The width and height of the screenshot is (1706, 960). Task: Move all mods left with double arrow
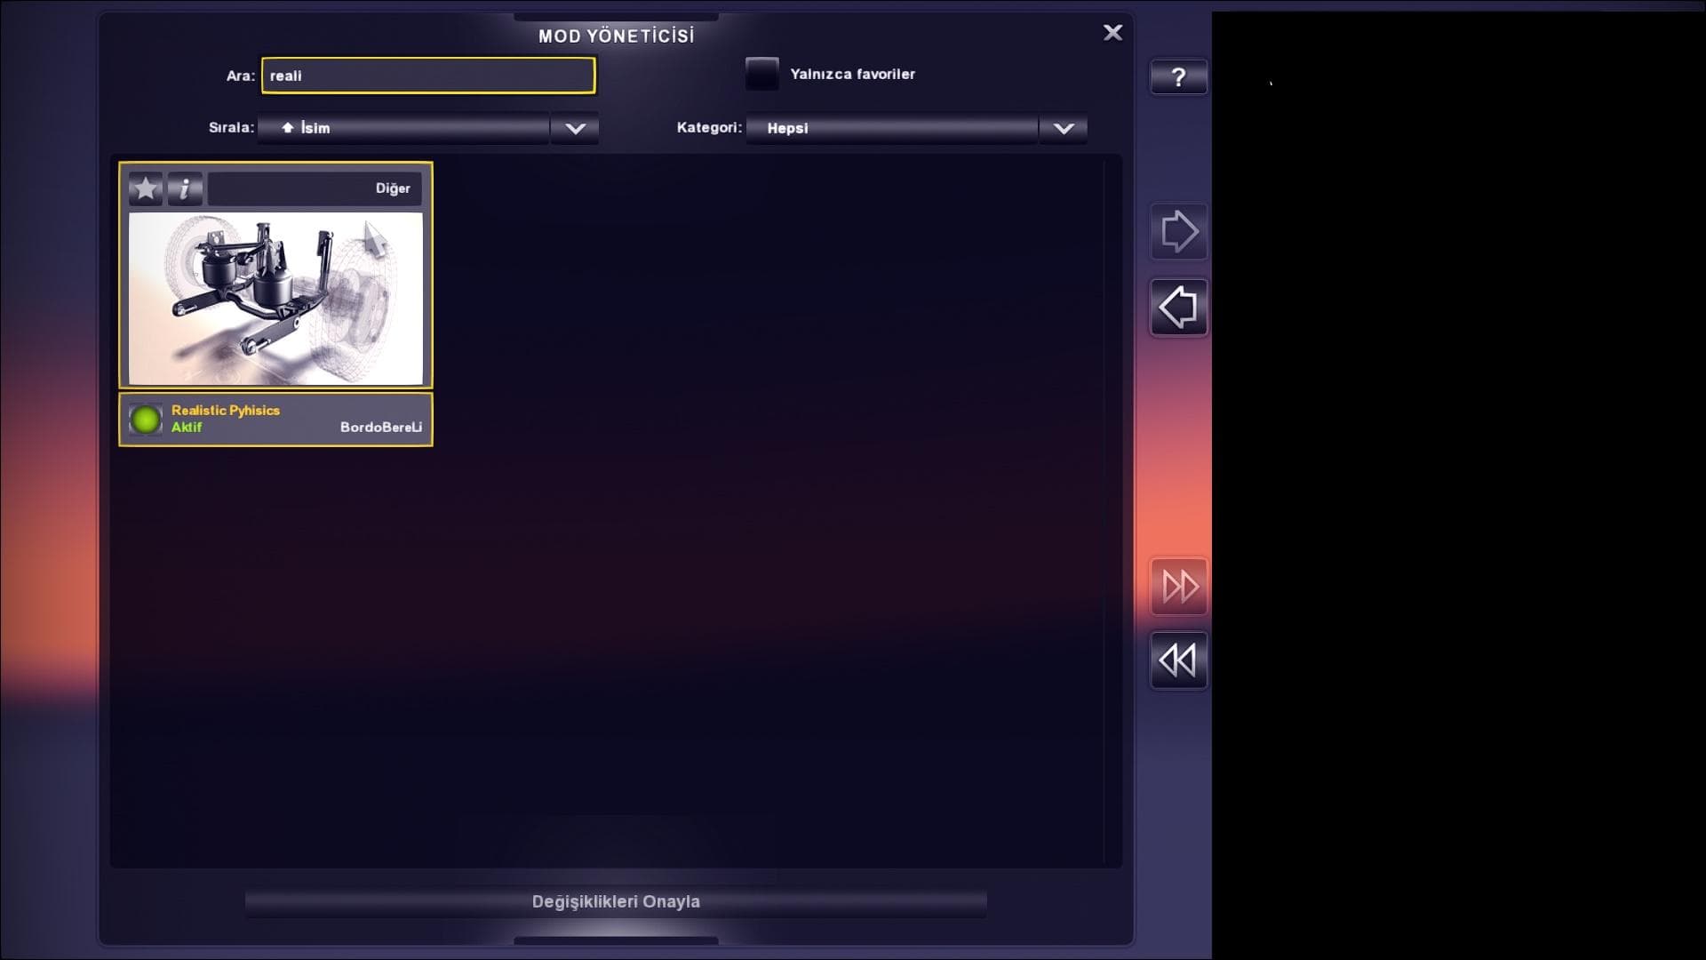pos(1179,660)
